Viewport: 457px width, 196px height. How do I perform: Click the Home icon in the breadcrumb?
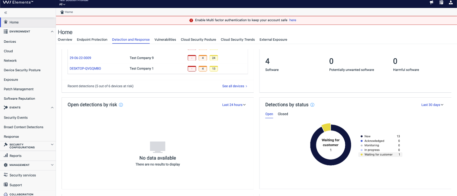(x=62, y=12)
